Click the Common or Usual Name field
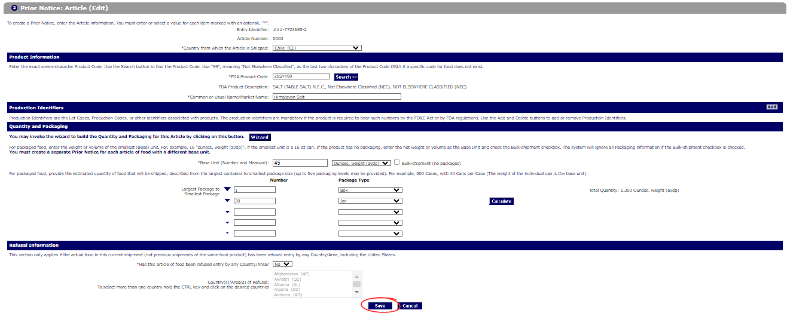This screenshot has height=313, width=787. pos(337,96)
